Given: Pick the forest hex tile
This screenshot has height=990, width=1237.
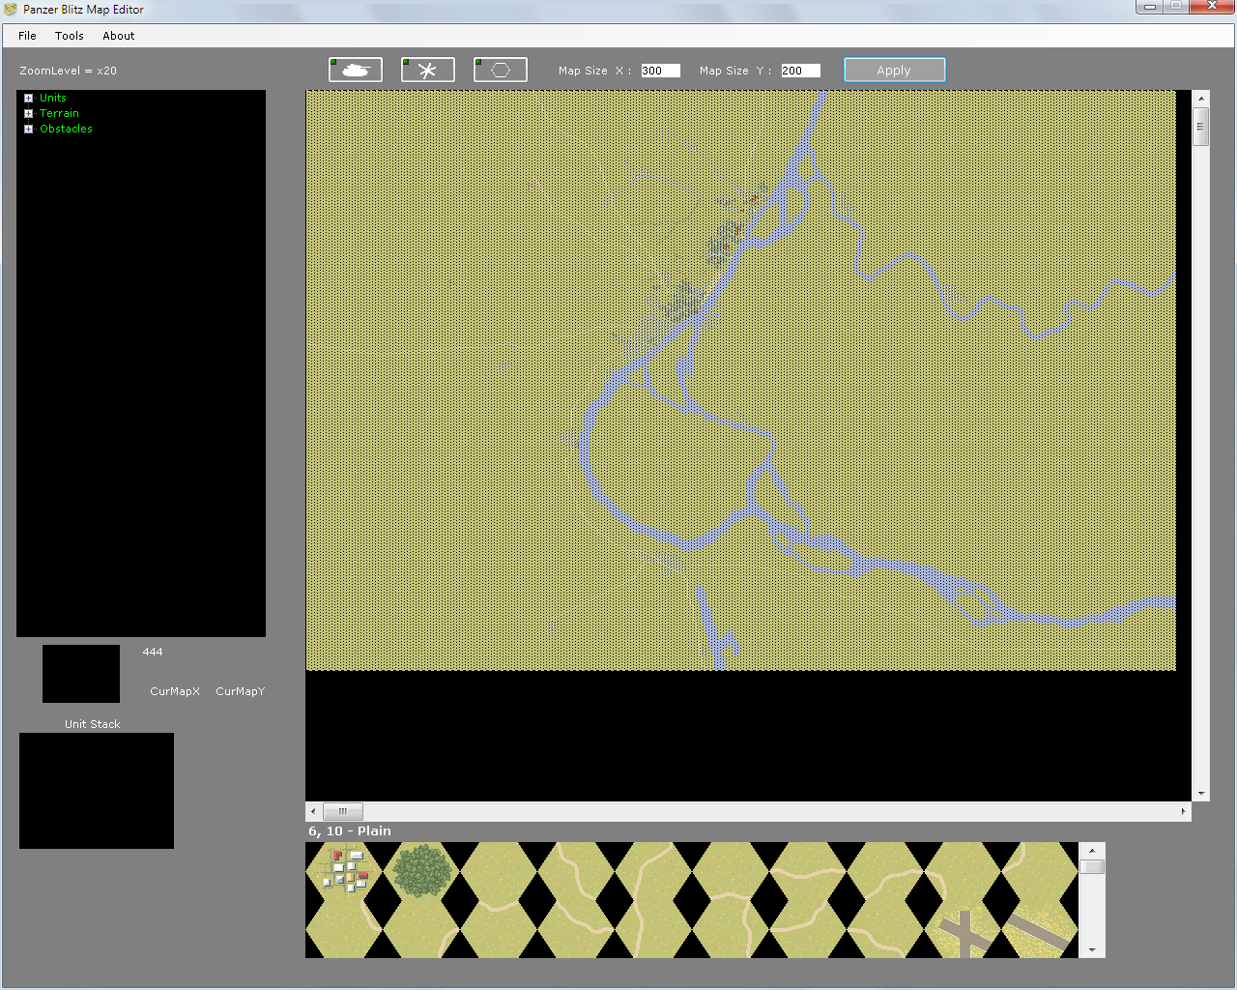Looking at the screenshot, I should coord(421,870).
